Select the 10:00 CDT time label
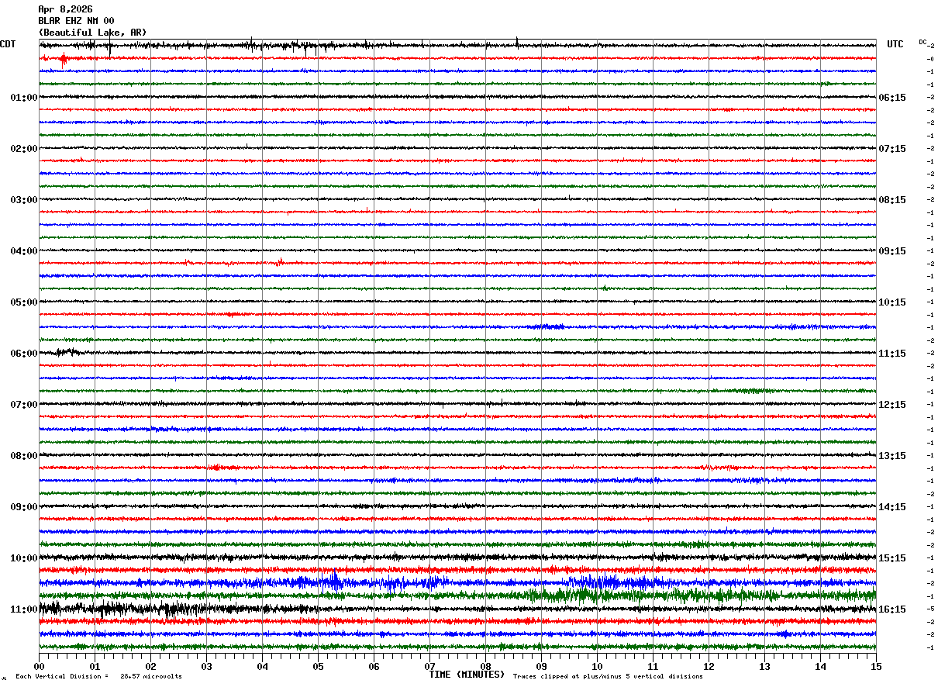This screenshot has width=938, height=687. 24,558
